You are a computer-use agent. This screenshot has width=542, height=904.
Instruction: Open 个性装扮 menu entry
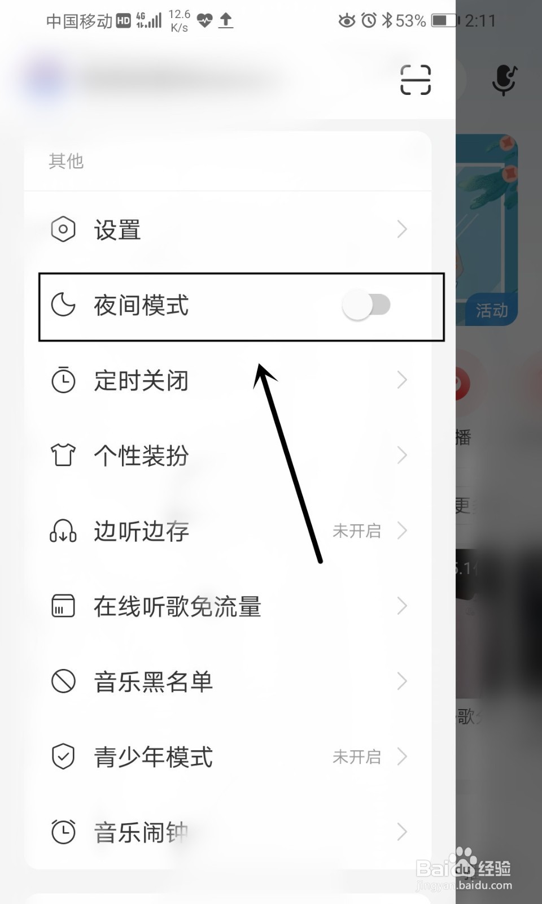tap(228, 455)
